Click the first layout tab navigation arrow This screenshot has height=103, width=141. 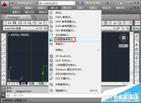9,83
